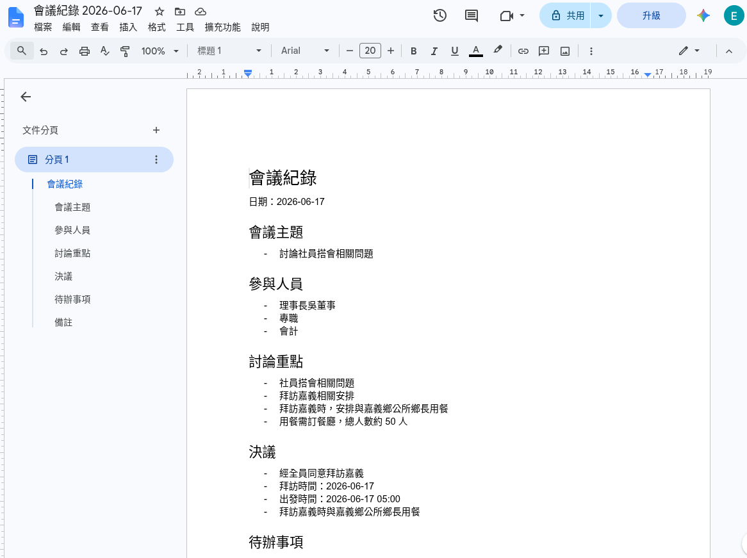
Task: Jump to 備註 in the outline
Action: [x=63, y=323]
